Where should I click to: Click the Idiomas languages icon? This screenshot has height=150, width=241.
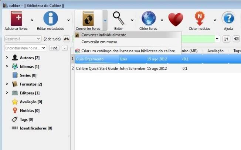15,67
